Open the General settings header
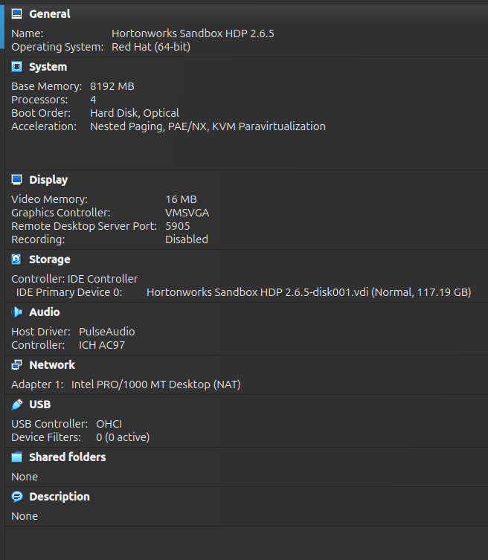This screenshot has width=488, height=560. point(50,13)
